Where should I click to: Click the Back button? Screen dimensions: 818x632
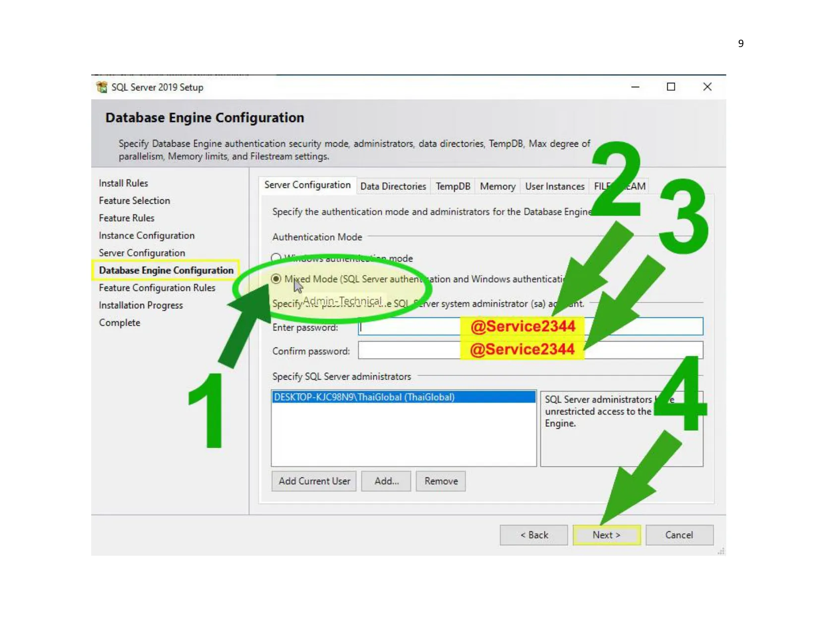[533, 535]
